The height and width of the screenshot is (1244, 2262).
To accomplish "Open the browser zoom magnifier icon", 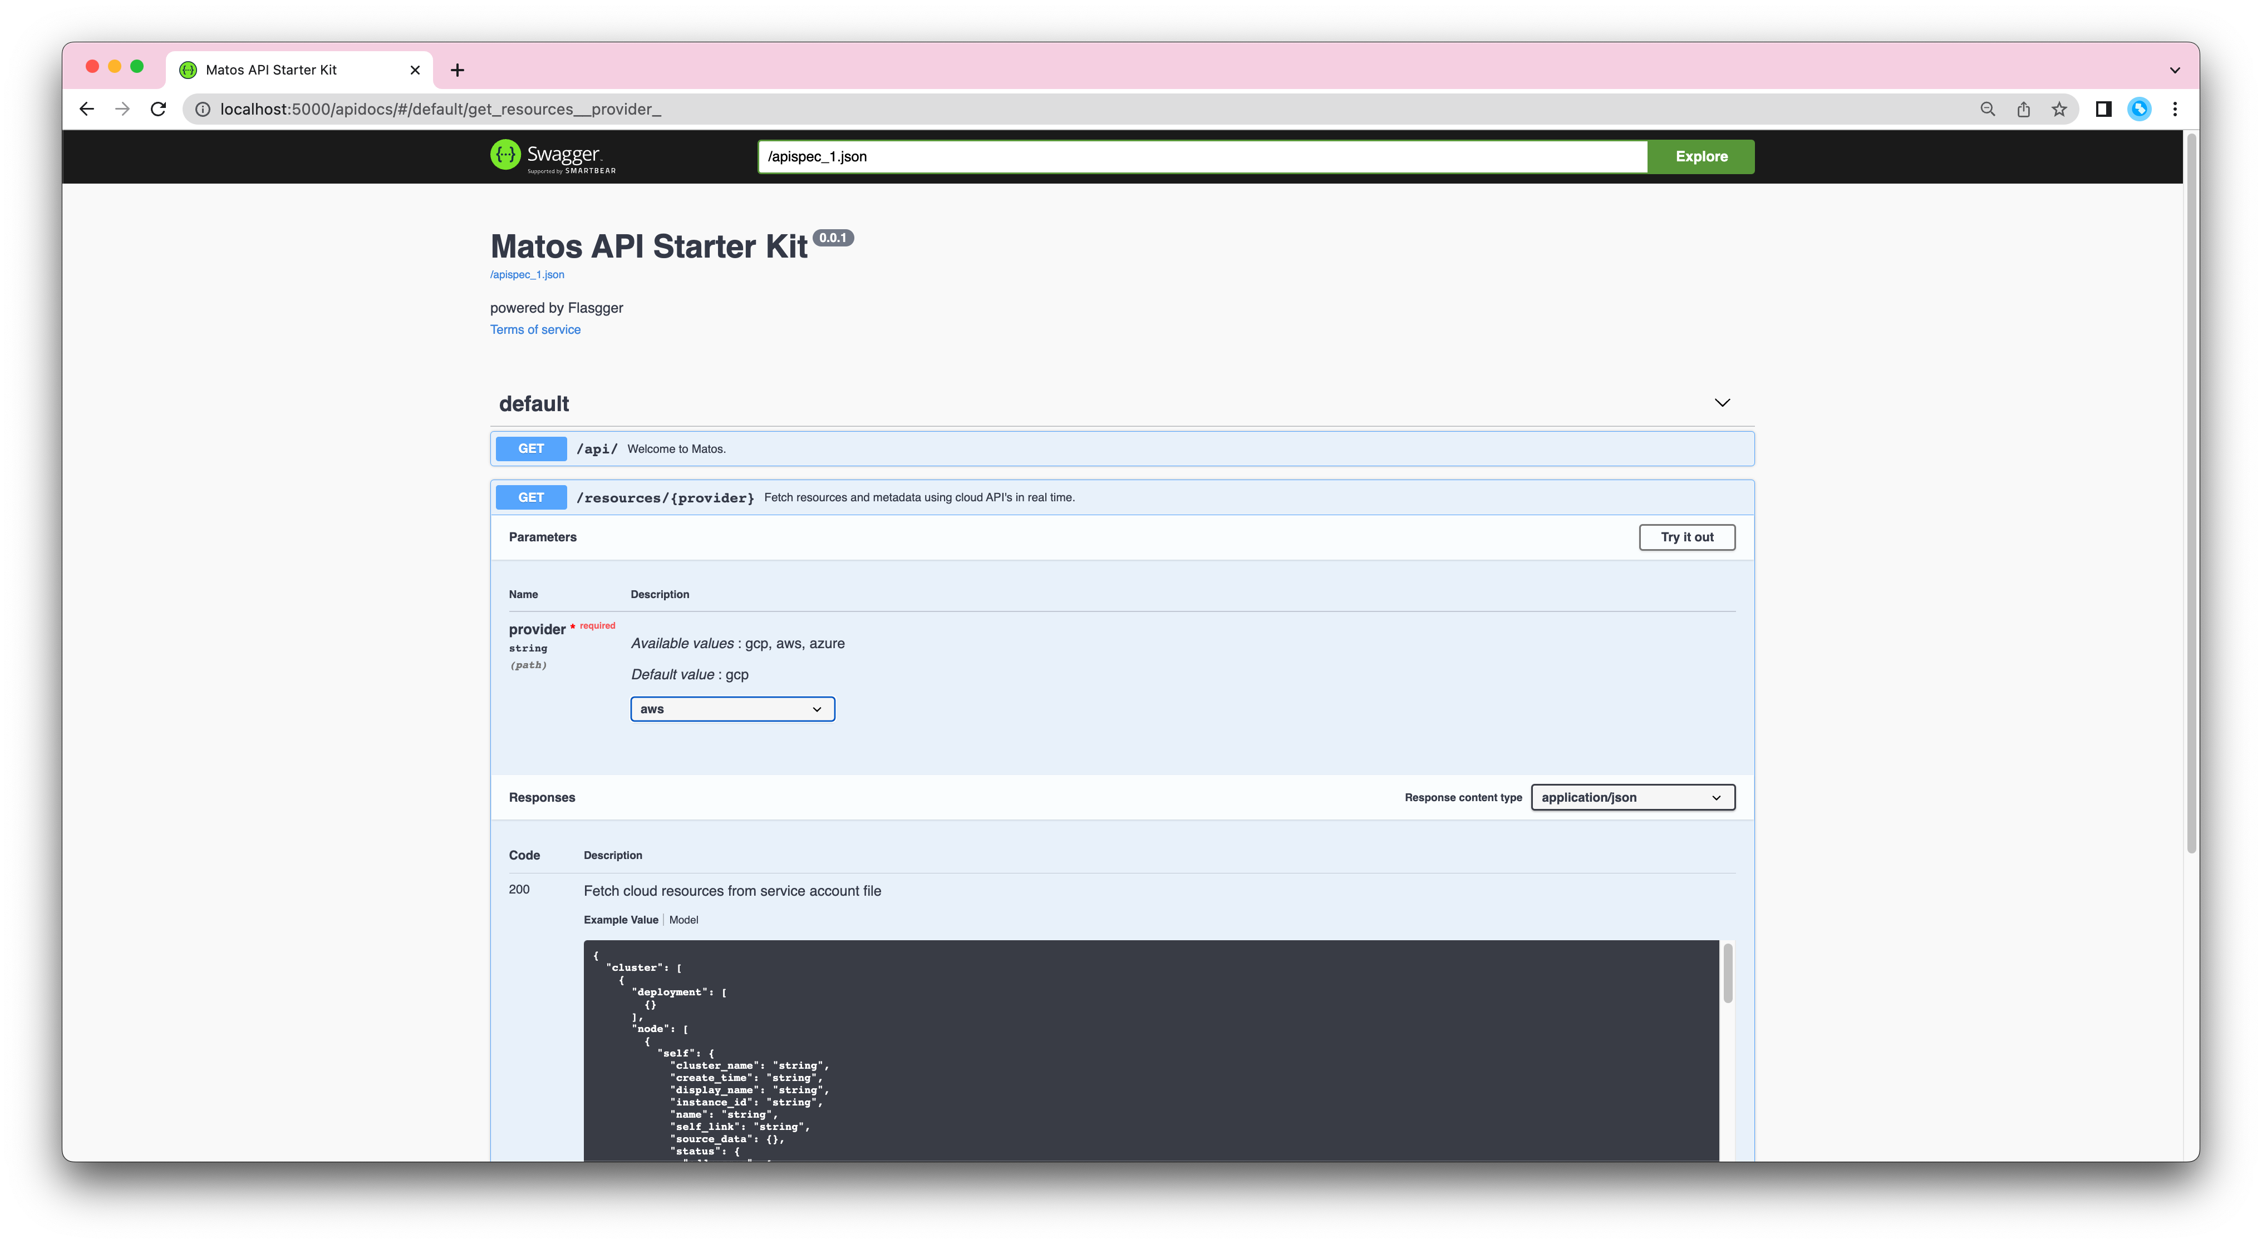I will (1987, 109).
